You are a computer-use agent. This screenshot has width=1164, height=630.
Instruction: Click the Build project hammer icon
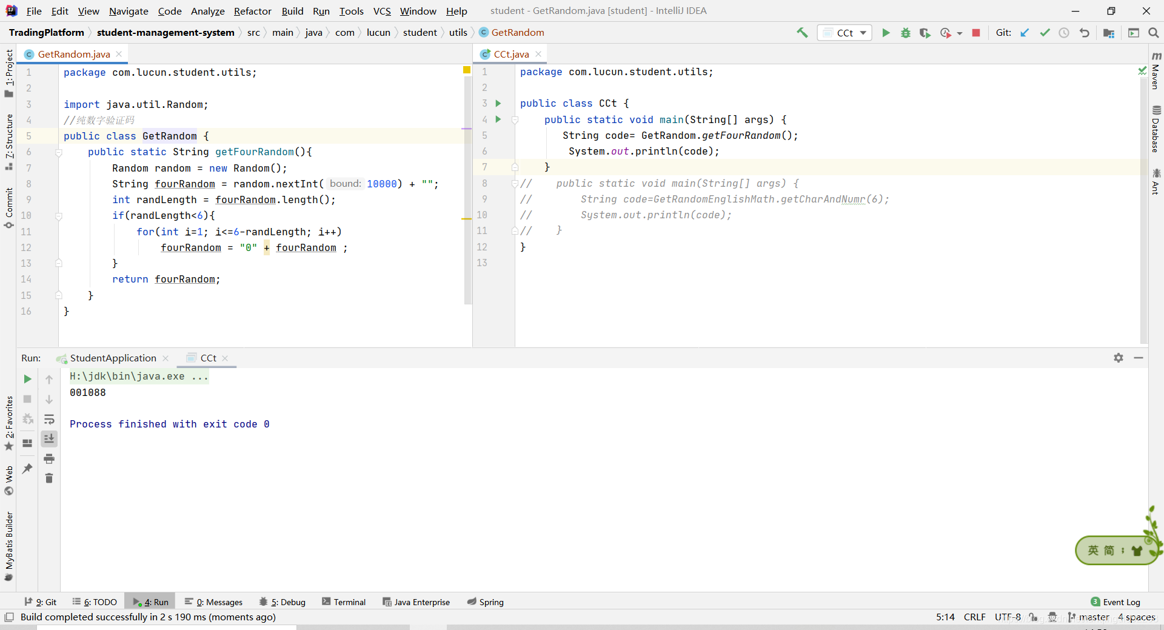coord(802,33)
